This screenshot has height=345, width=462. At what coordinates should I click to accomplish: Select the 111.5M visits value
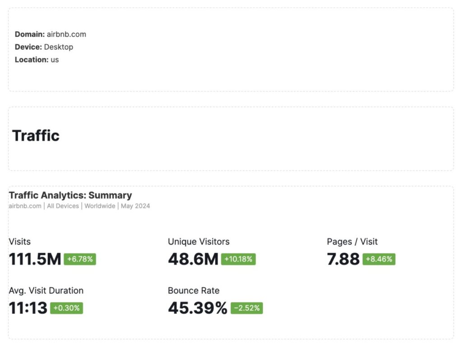point(35,259)
